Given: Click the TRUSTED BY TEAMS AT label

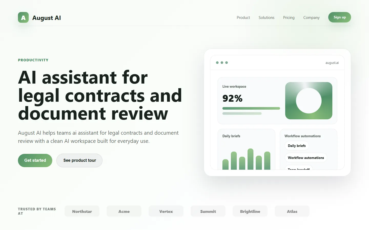Looking at the screenshot, I should click(37, 211).
